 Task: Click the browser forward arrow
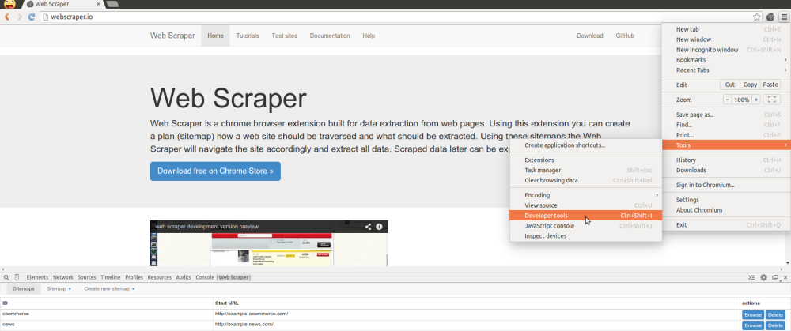[19, 17]
